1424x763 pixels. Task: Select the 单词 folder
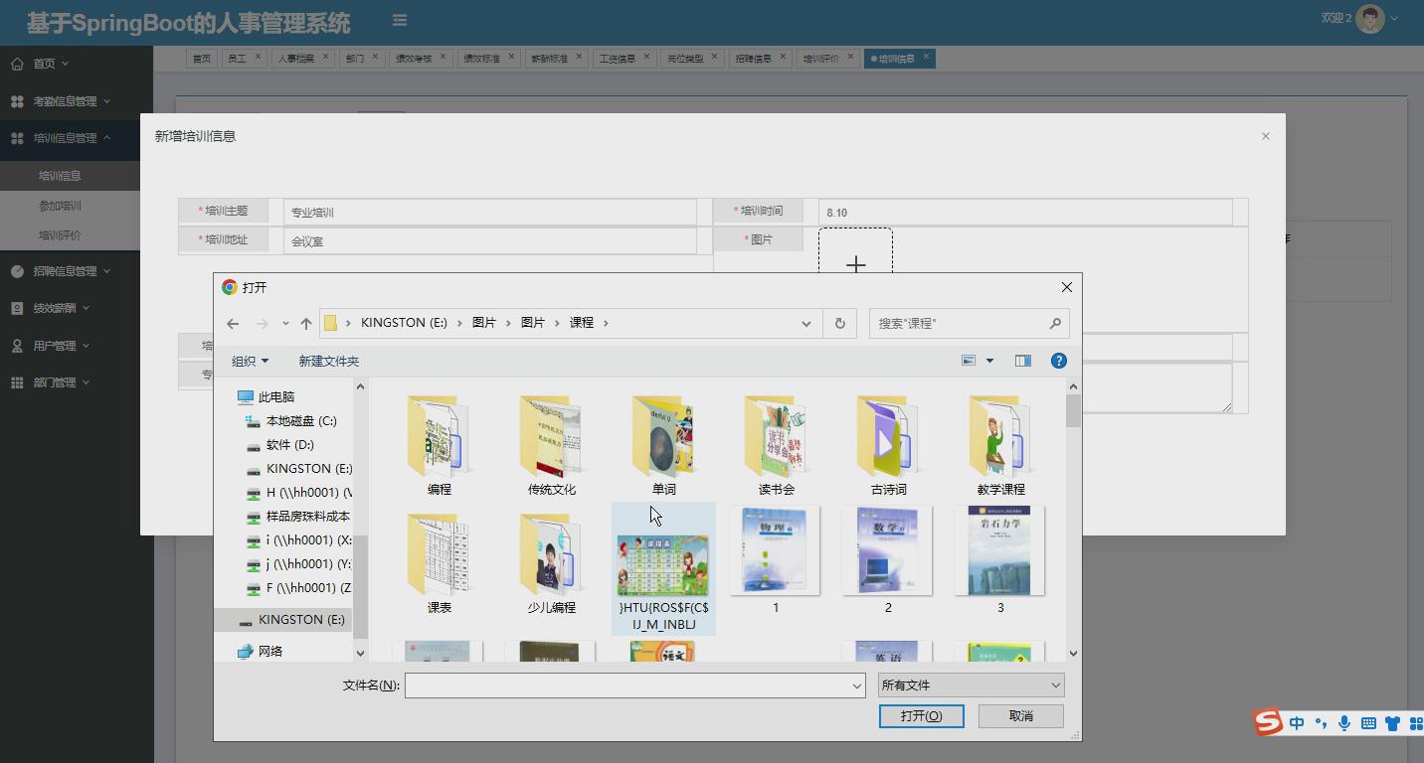tap(663, 445)
